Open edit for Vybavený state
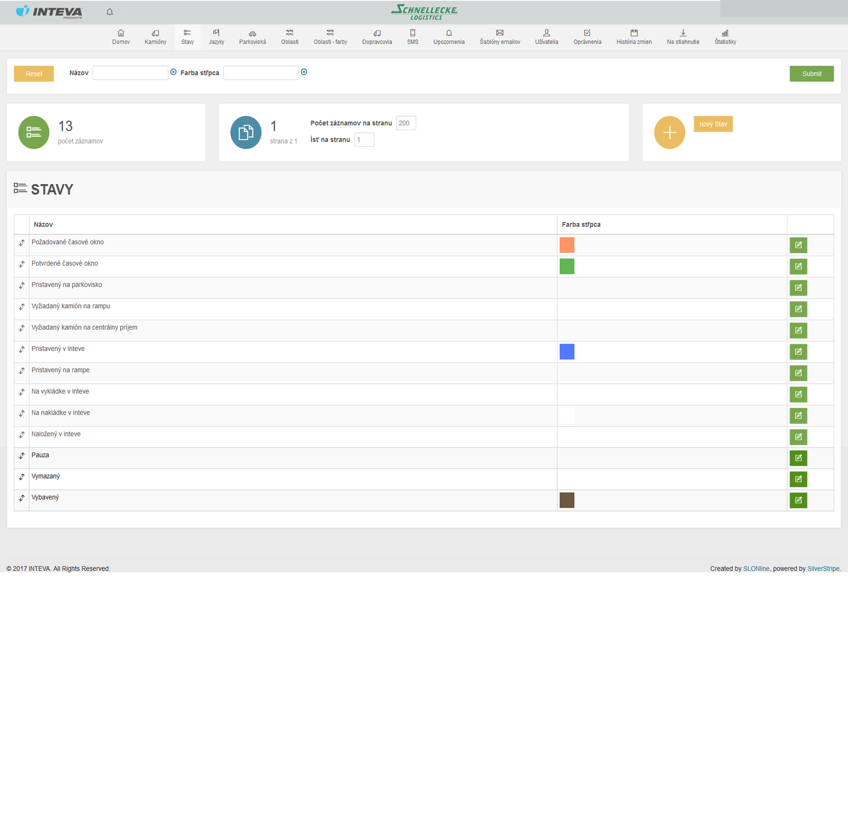 (798, 500)
